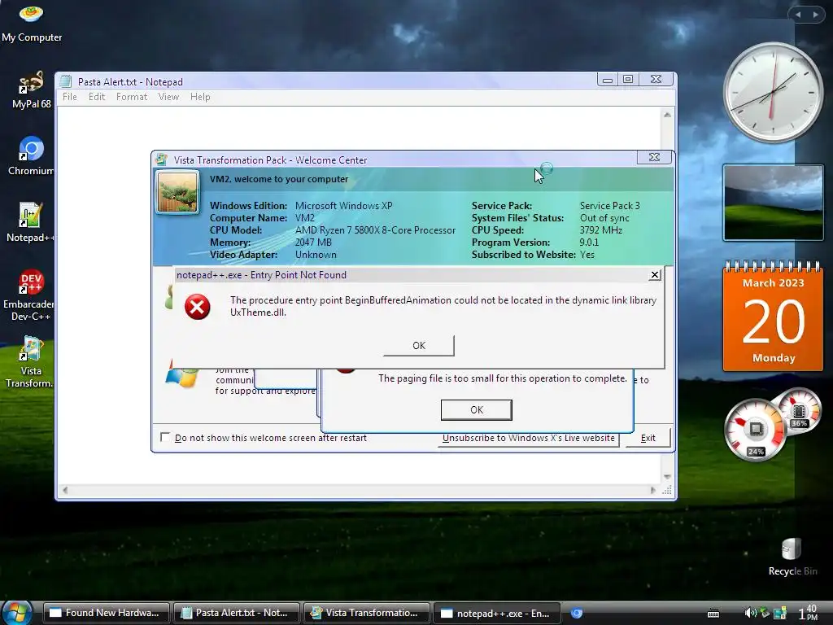Launch the Embarcadero Dev-C++ shortcut

[x=30, y=295]
